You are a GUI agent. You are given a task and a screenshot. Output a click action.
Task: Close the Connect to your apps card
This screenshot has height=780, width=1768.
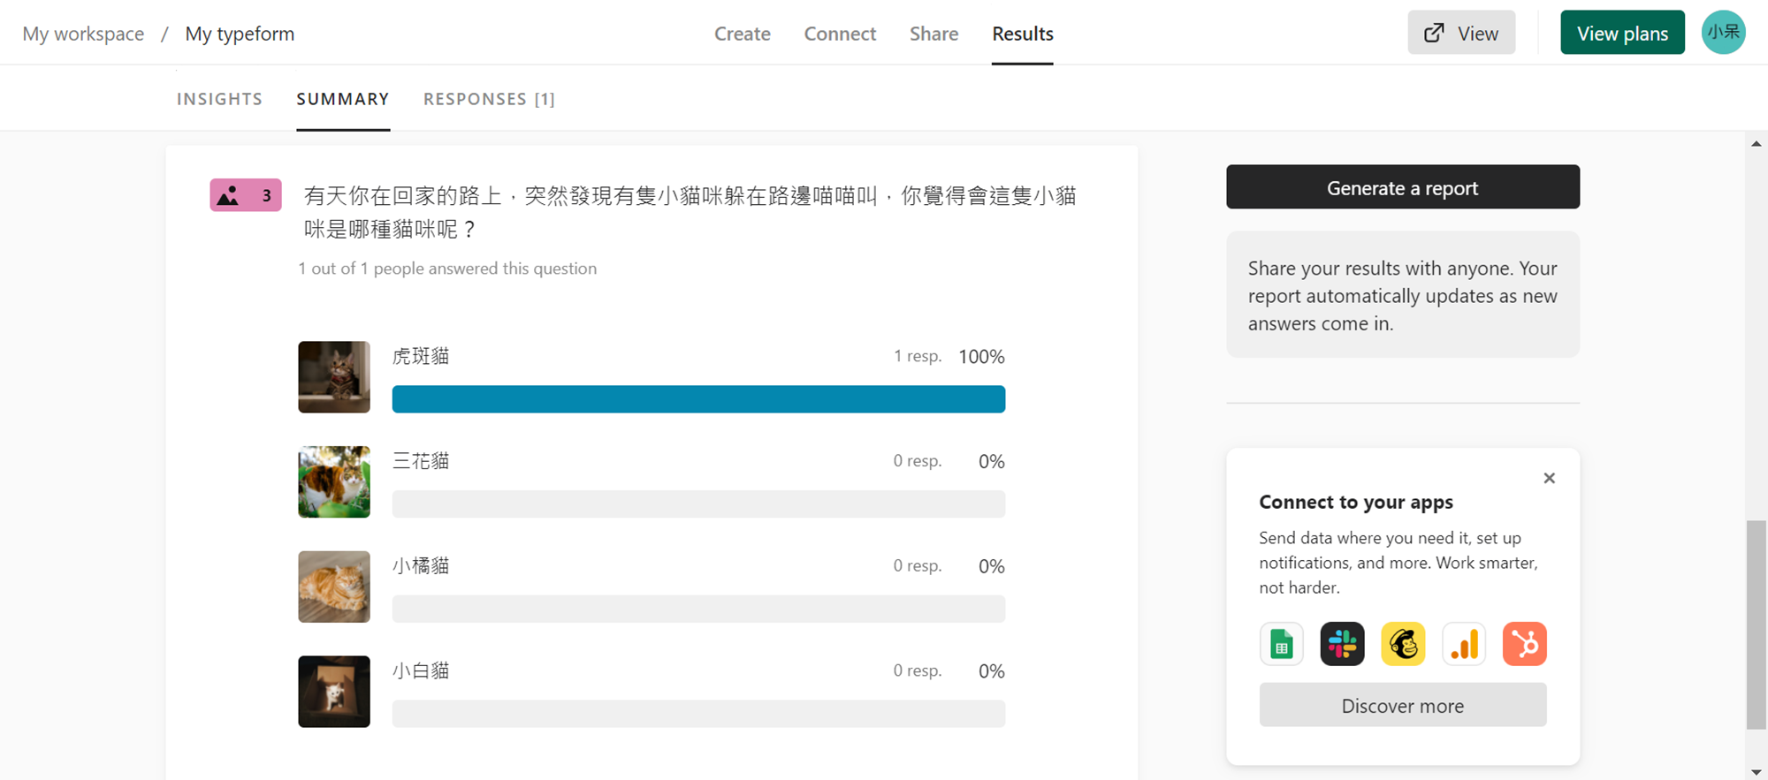click(1549, 478)
